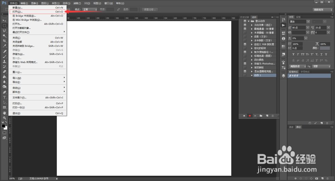335x181 pixels.
Task: Select the Zoom tool
Action: click(4, 118)
